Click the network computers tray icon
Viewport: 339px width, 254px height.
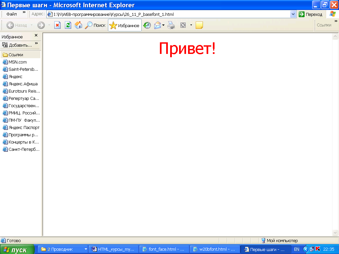(x=312, y=249)
